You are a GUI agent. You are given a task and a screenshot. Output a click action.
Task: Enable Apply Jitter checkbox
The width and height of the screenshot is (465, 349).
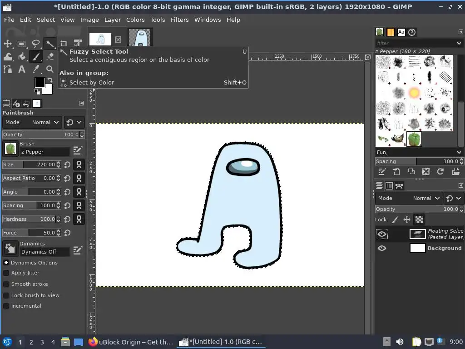tap(6, 273)
